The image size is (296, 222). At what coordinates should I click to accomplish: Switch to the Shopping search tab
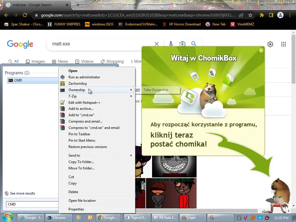112,61
